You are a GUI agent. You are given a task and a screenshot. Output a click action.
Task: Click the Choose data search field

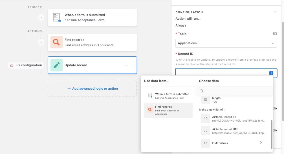234,91
